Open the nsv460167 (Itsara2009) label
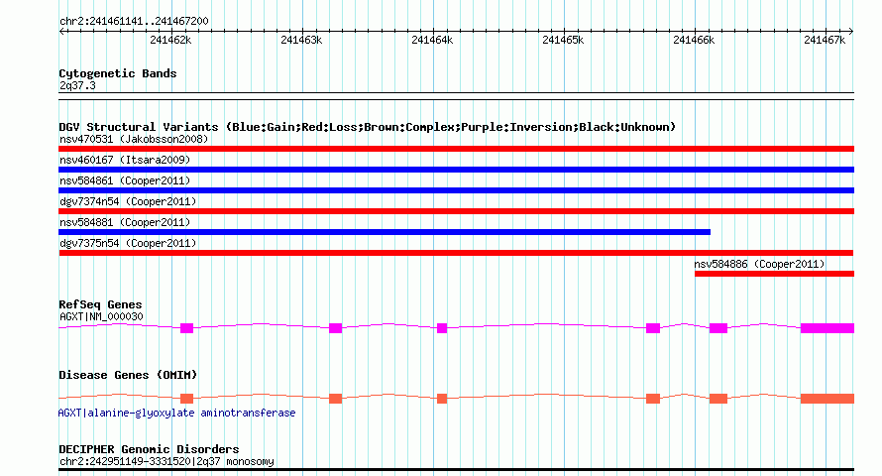Viewport: 882px width, 476px height. pyautogui.click(x=125, y=160)
